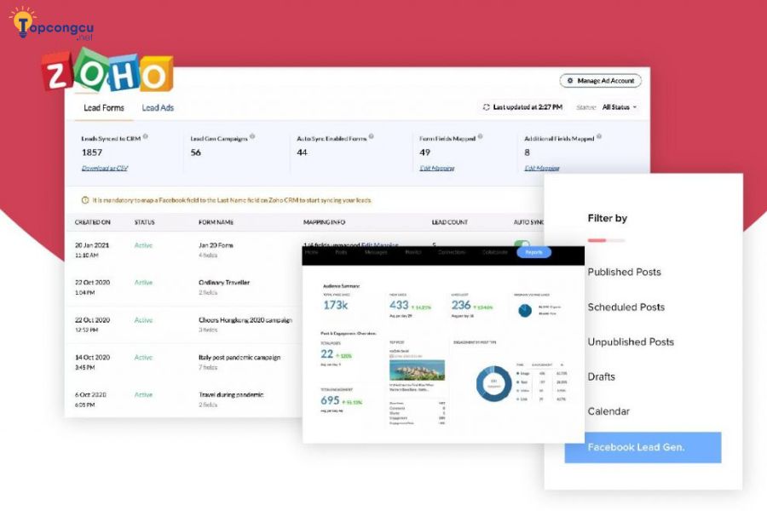Open the Ordinary Traveller form
Viewport: 767px width, 511px height.
click(x=224, y=282)
